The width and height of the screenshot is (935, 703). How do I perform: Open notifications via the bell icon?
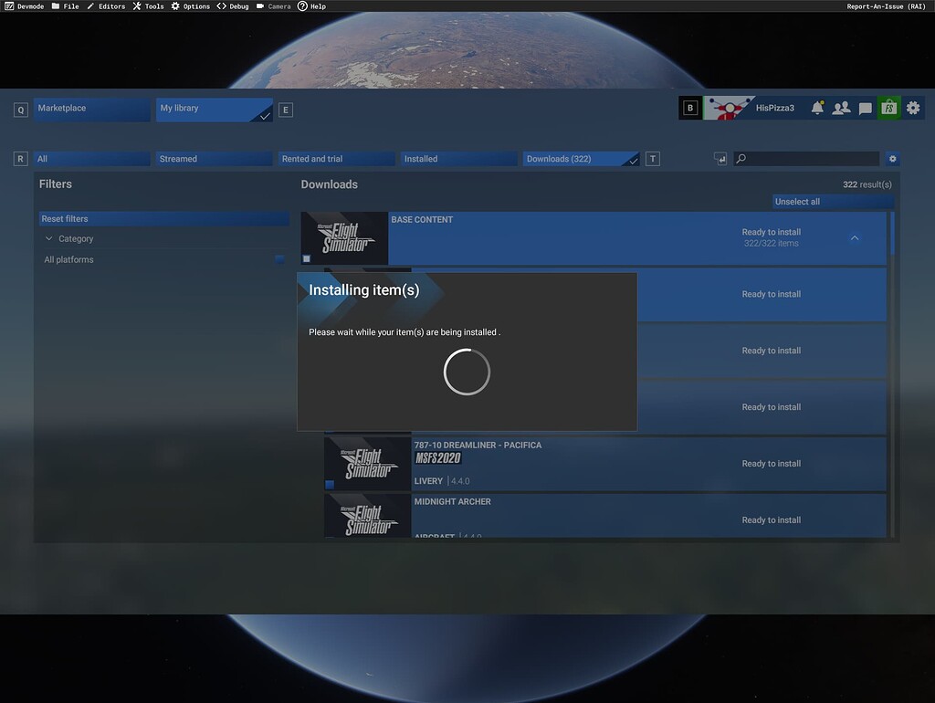pyautogui.click(x=817, y=107)
